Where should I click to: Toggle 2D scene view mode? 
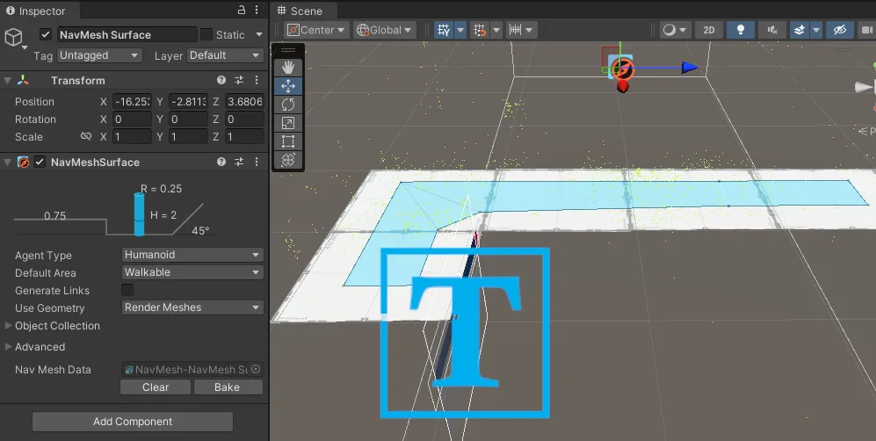[x=709, y=30]
